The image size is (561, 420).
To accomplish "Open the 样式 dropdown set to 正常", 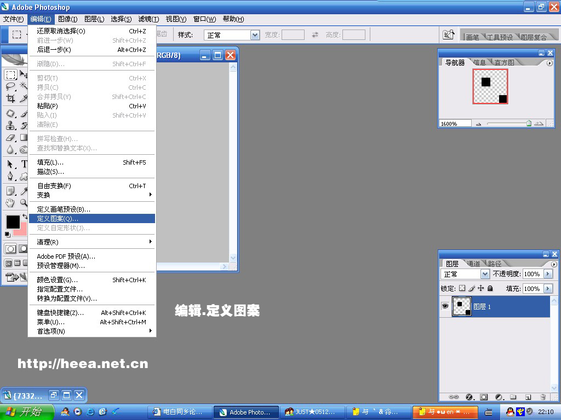I will pyautogui.click(x=255, y=35).
